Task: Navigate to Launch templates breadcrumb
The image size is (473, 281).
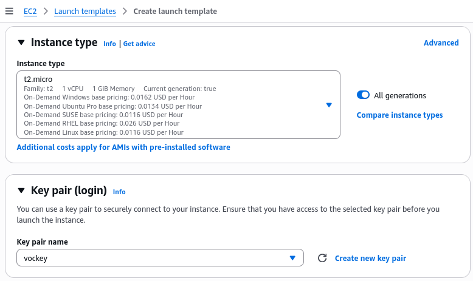Action: coord(85,11)
